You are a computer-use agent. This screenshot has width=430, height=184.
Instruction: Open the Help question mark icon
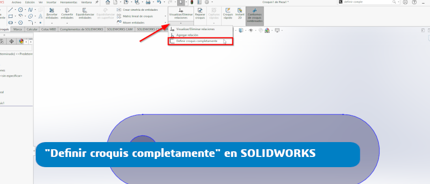click(x=414, y=2)
